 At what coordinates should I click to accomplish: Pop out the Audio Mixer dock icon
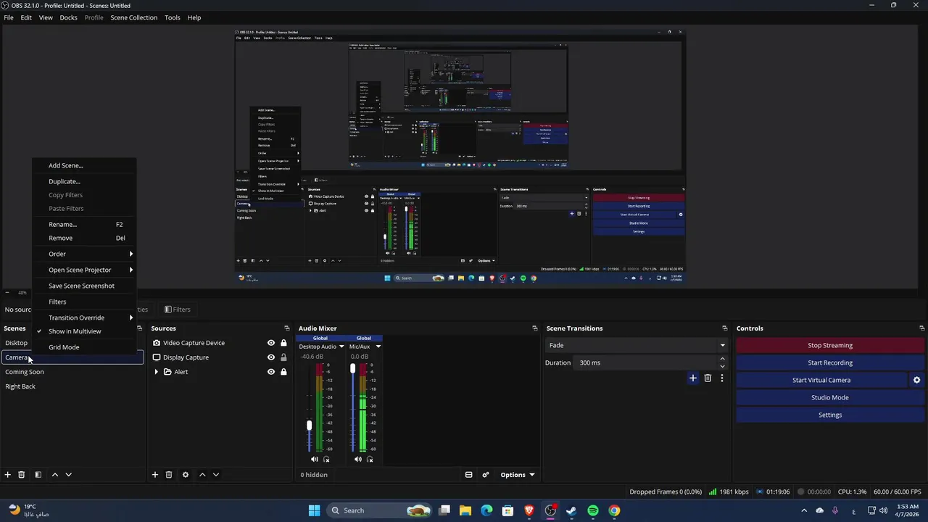[535, 328]
